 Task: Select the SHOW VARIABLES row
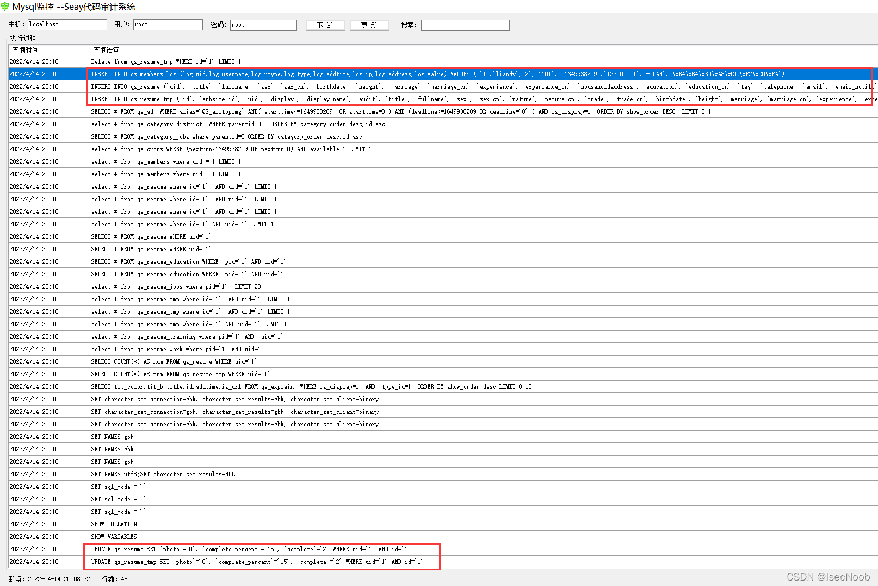point(443,537)
